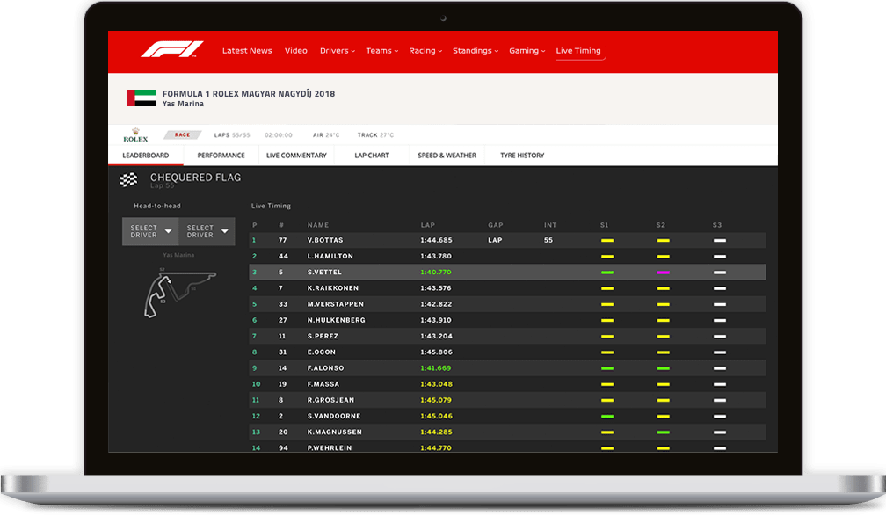
Task: Switch to the Tyre History tab
Action: pos(522,156)
